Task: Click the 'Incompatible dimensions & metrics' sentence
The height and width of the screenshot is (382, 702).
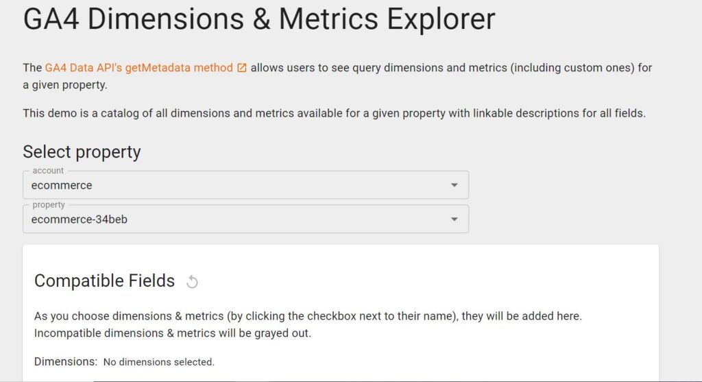Action: coord(172,333)
